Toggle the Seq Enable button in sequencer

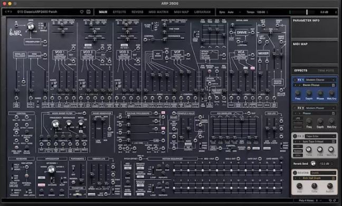point(128,168)
